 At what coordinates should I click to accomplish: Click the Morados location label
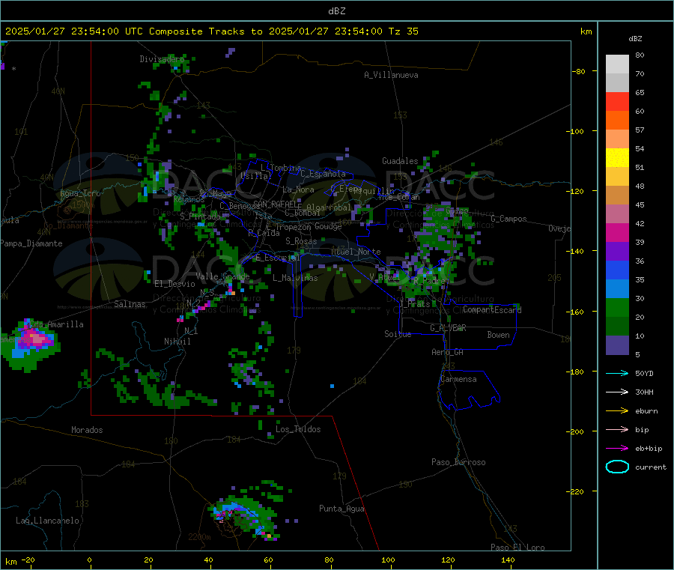click(x=88, y=430)
